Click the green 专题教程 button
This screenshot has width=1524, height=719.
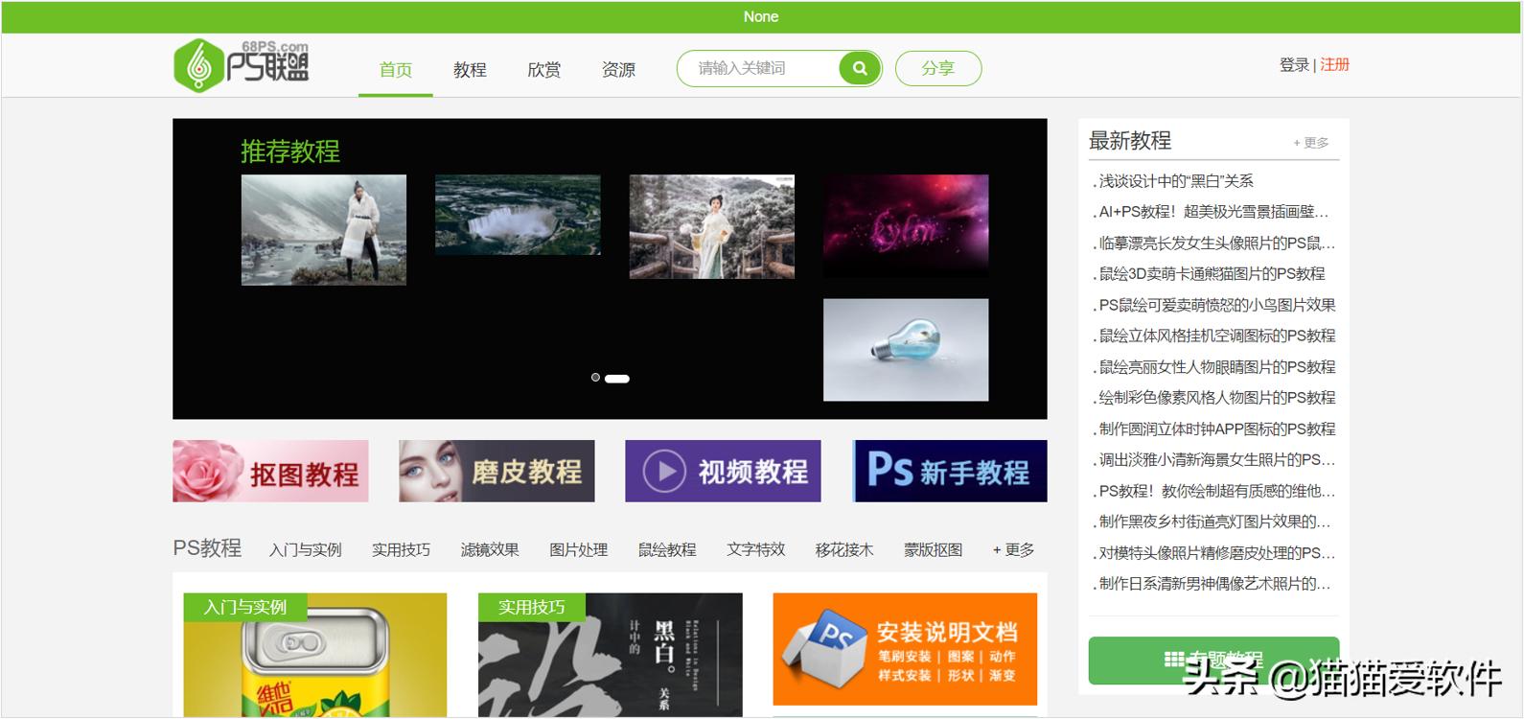(1213, 660)
